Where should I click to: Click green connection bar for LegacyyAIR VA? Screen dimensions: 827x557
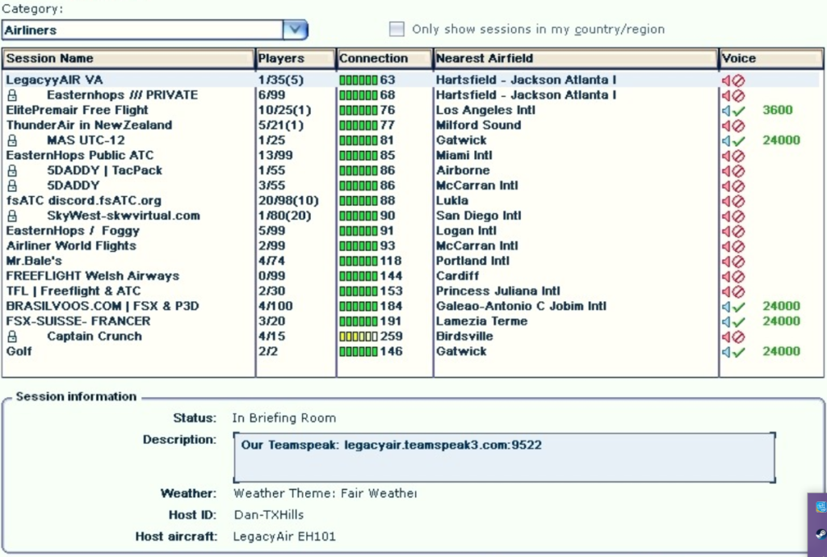pyautogui.click(x=359, y=80)
